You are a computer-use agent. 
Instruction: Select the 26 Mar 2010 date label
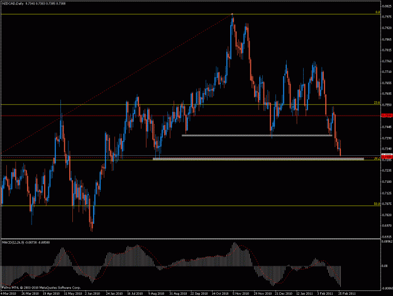pyautogui.click(x=30, y=293)
